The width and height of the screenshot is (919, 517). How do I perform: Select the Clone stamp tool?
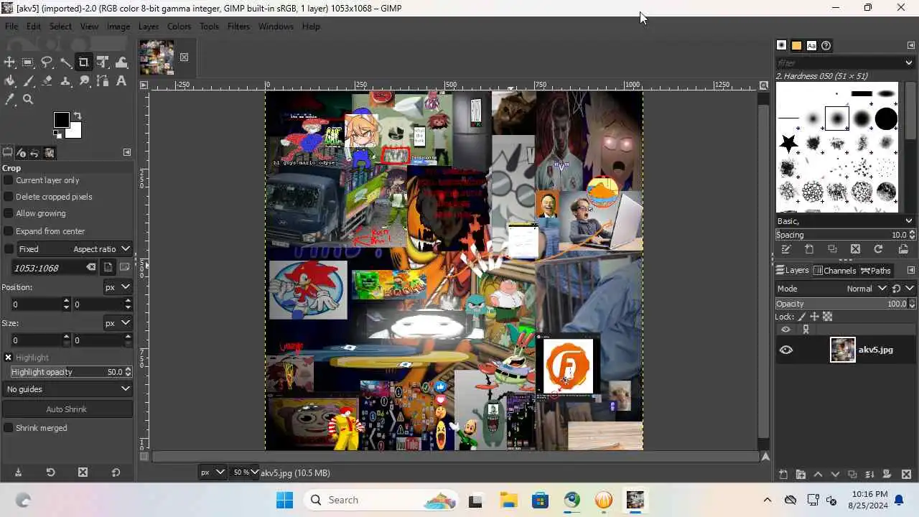[66, 81]
